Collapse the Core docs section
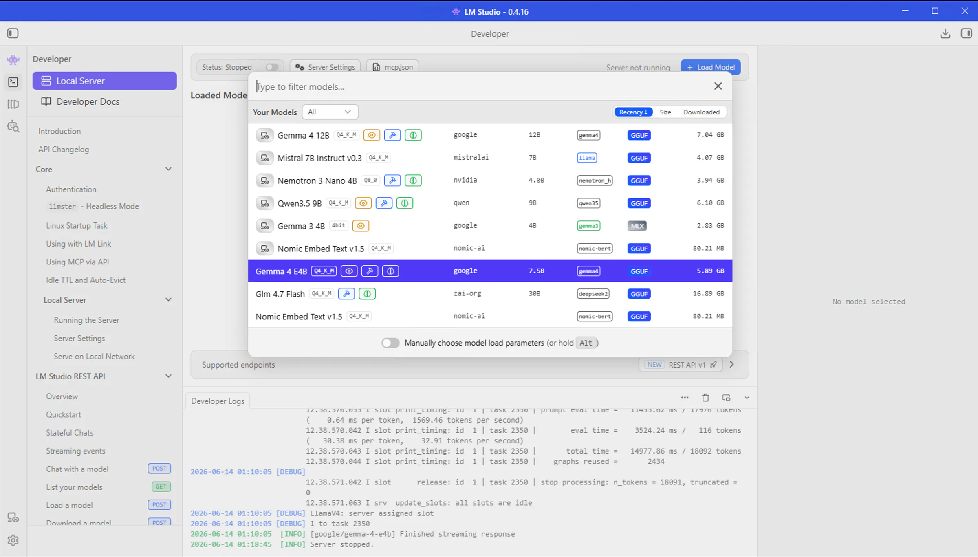Viewport: 978px width, 557px height. (x=168, y=169)
